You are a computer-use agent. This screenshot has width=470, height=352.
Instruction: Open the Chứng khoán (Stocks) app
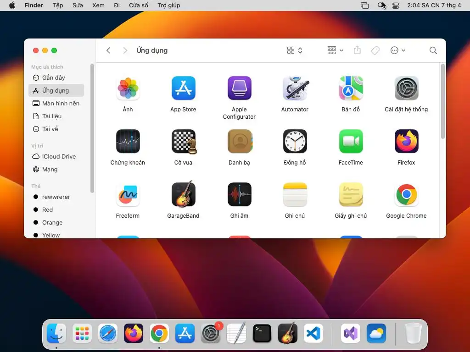tap(128, 141)
